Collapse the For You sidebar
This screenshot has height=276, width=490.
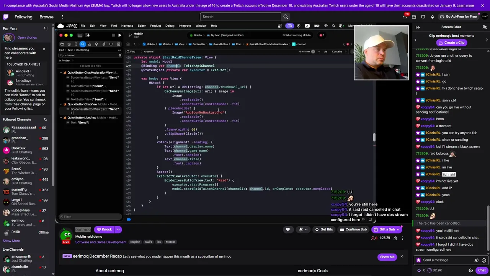coord(45,28)
